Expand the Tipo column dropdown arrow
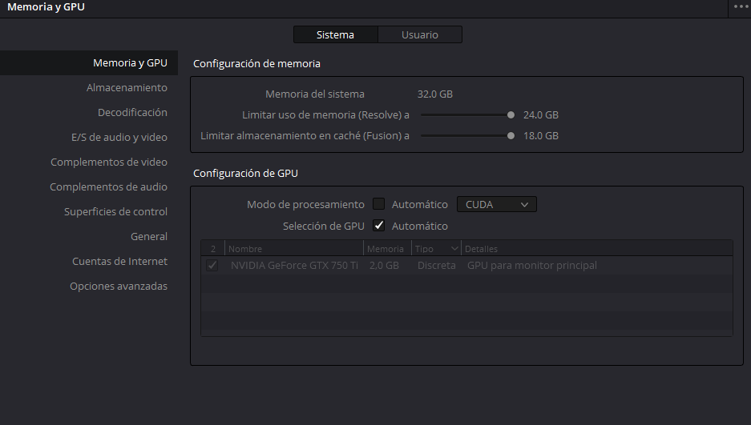The height and width of the screenshot is (425, 751). (x=455, y=249)
